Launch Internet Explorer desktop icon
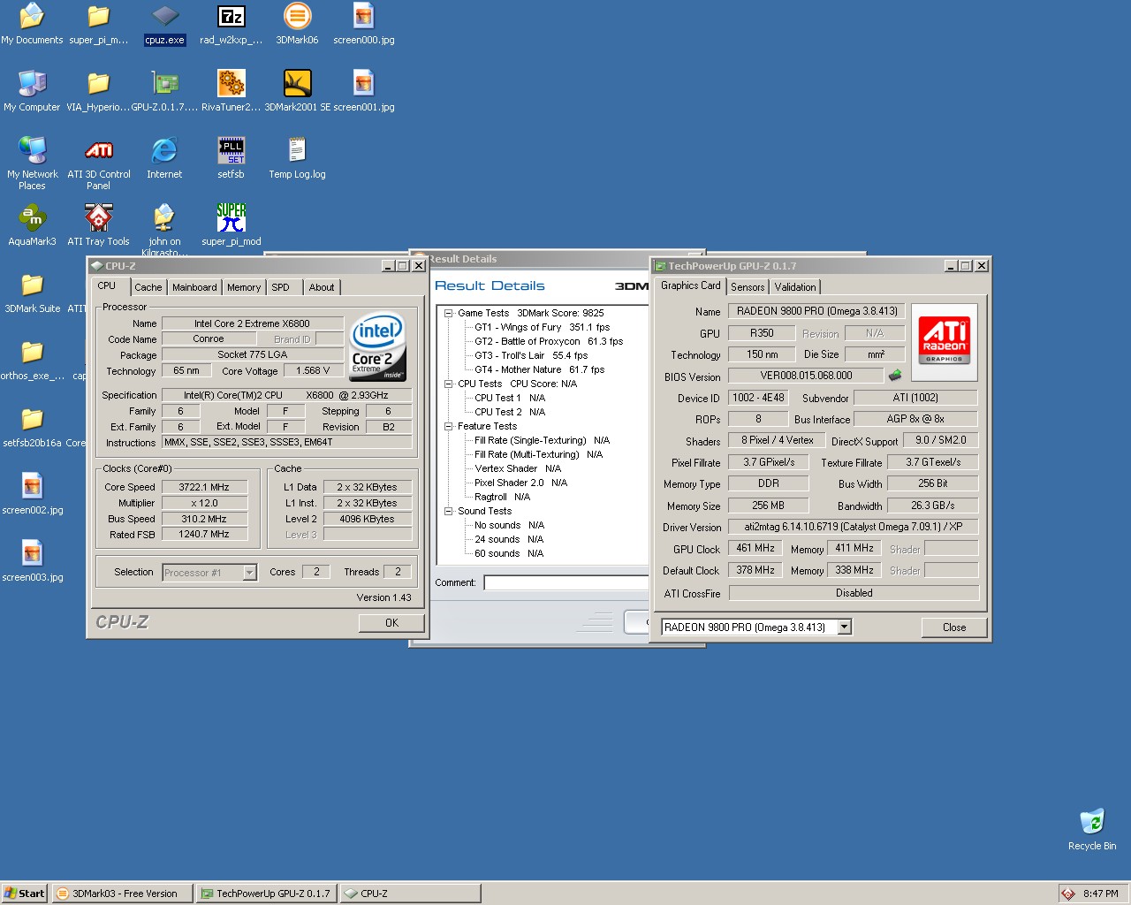Image resolution: width=1131 pixels, height=905 pixels. 164,158
